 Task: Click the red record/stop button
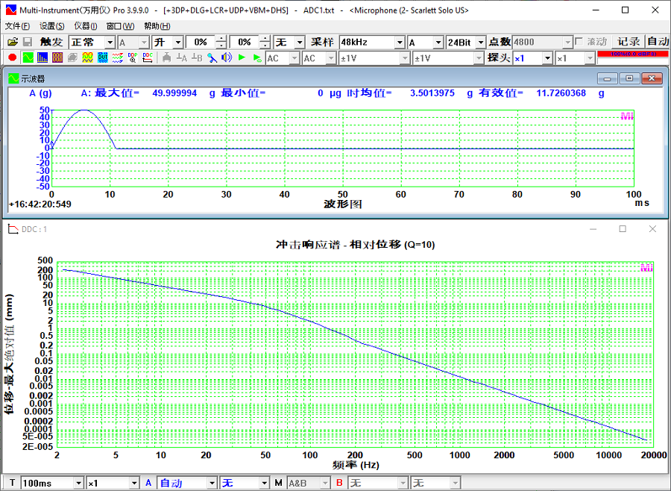[13, 57]
